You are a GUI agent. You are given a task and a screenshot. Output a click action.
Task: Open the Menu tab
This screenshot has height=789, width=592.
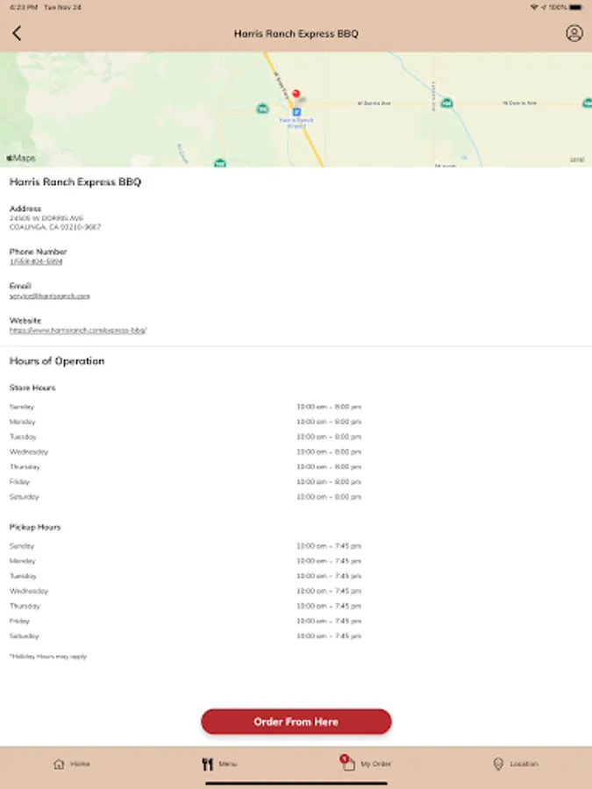[219, 764]
